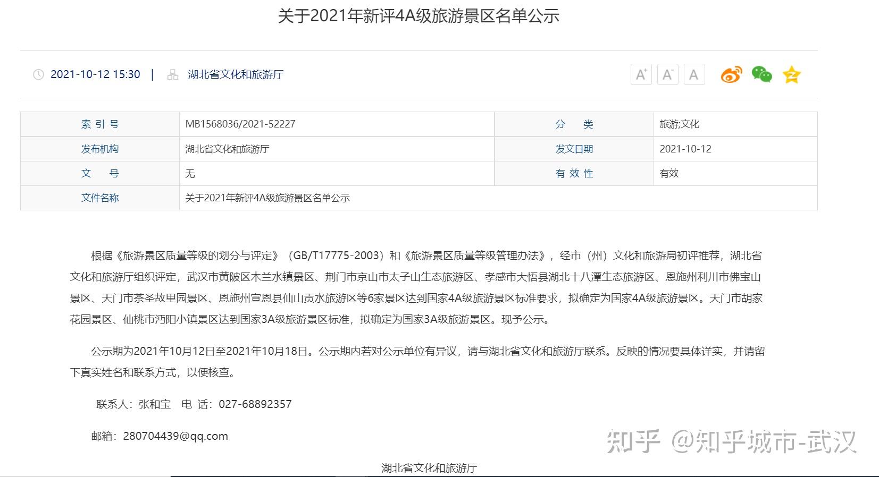
Task: Increase font size with A+ button
Action: [x=641, y=74]
